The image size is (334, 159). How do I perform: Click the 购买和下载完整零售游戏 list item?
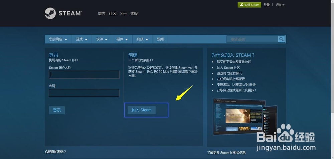point(234,62)
